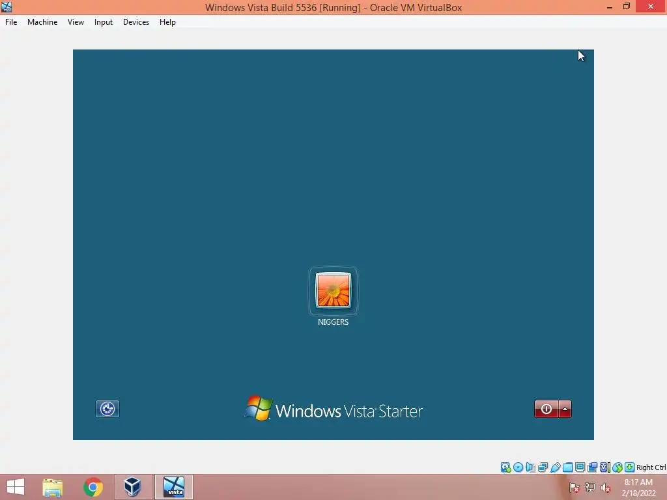
Task: Expand the shutdown options arrow next to power button
Action: (x=565, y=409)
